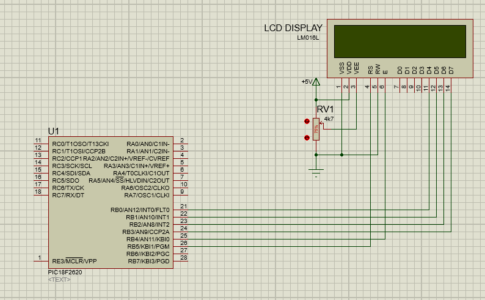Select the RV1 potentiometer body showing 75%
The width and height of the screenshot is (485, 300).
click(316, 129)
